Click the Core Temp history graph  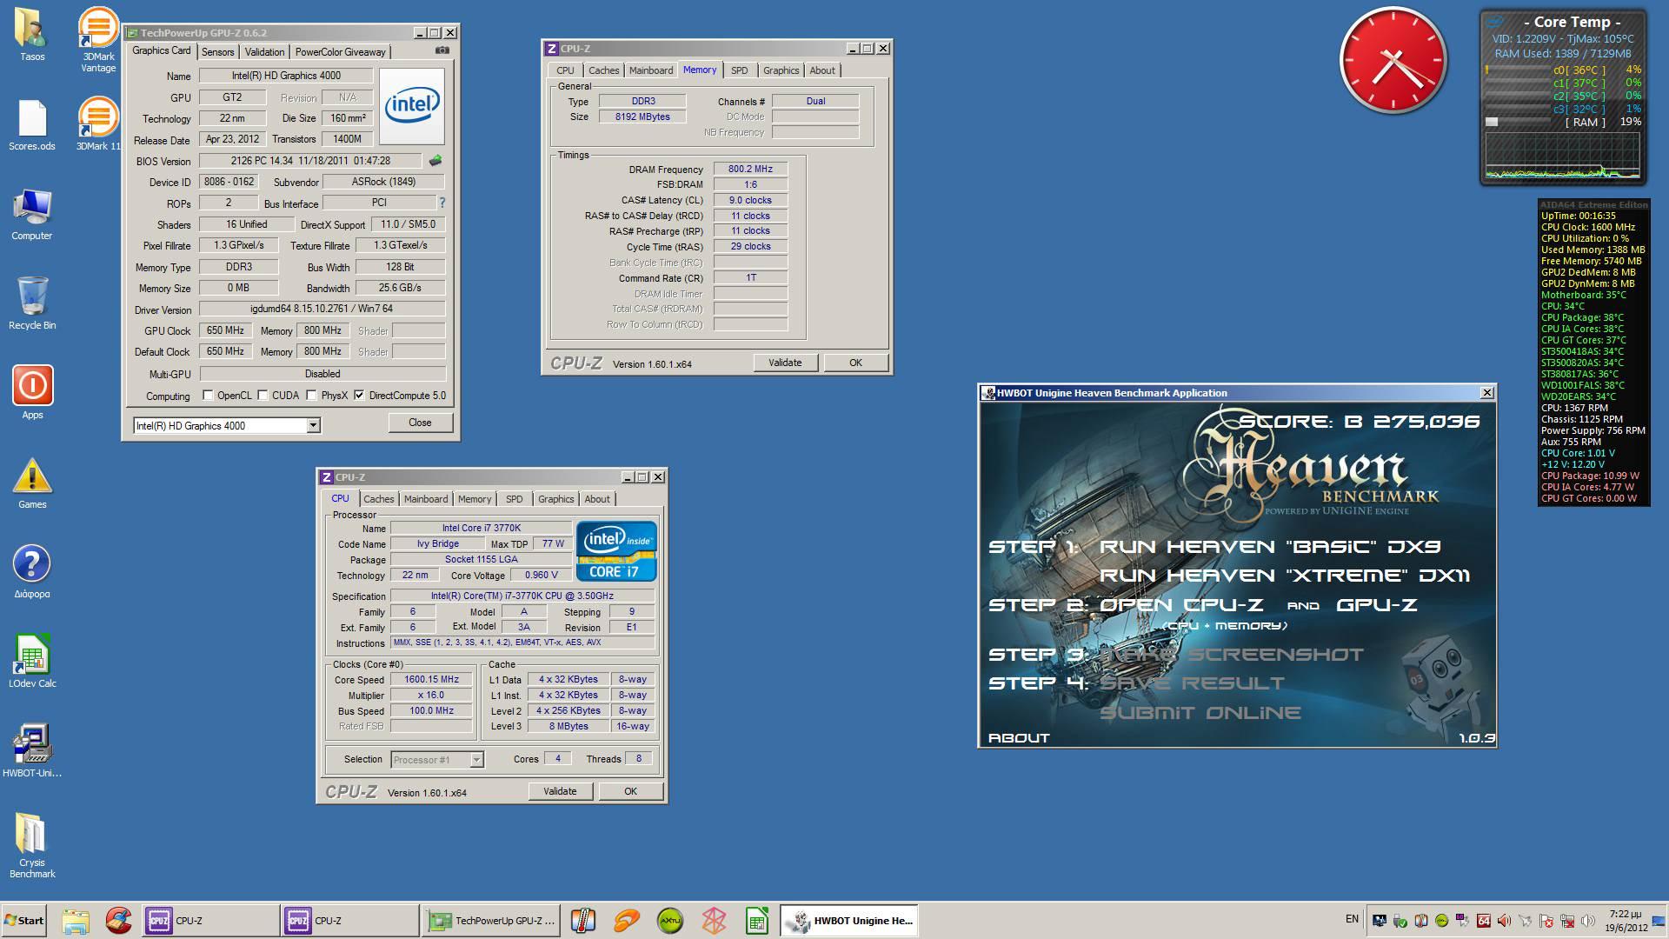(x=1563, y=156)
